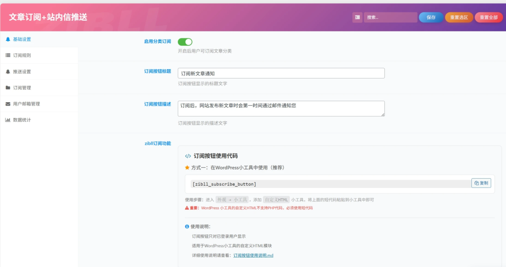
Task: Click the 订阅按钮描述 label
Action: click(x=158, y=104)
